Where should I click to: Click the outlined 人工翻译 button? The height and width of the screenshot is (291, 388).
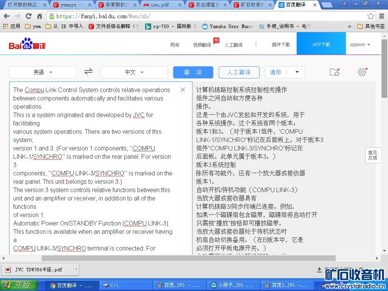(x=239, y=72)
